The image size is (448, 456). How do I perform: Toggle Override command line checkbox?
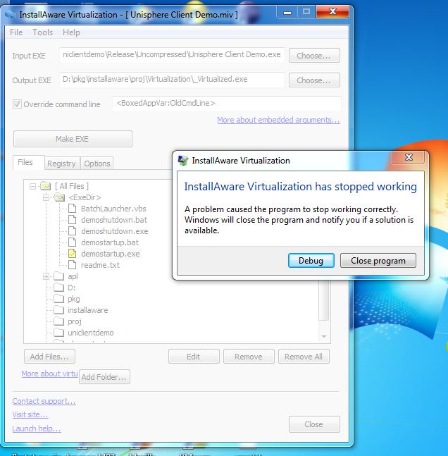click(17, 104)
